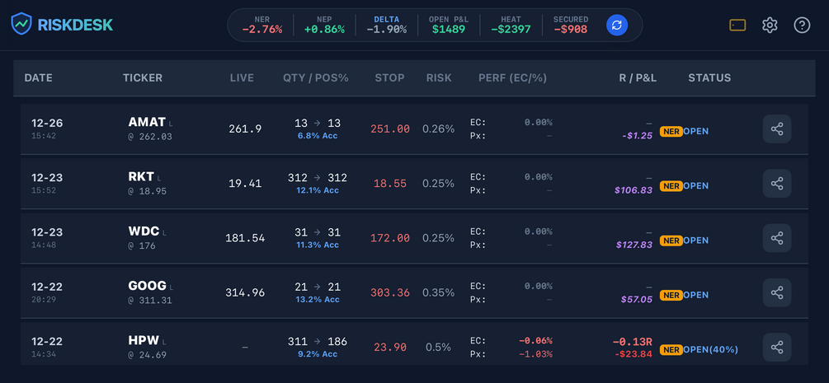Image resolution: width=829 pixels, height=383 pixels.
Task: Share the HPW trade row
Action: click(x=777, y=347)
